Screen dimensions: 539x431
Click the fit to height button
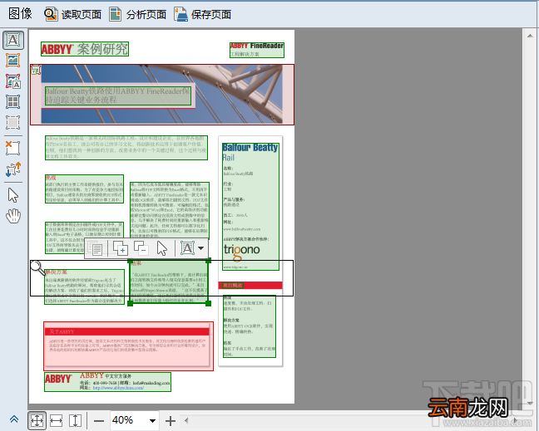(x=75, y=420)
